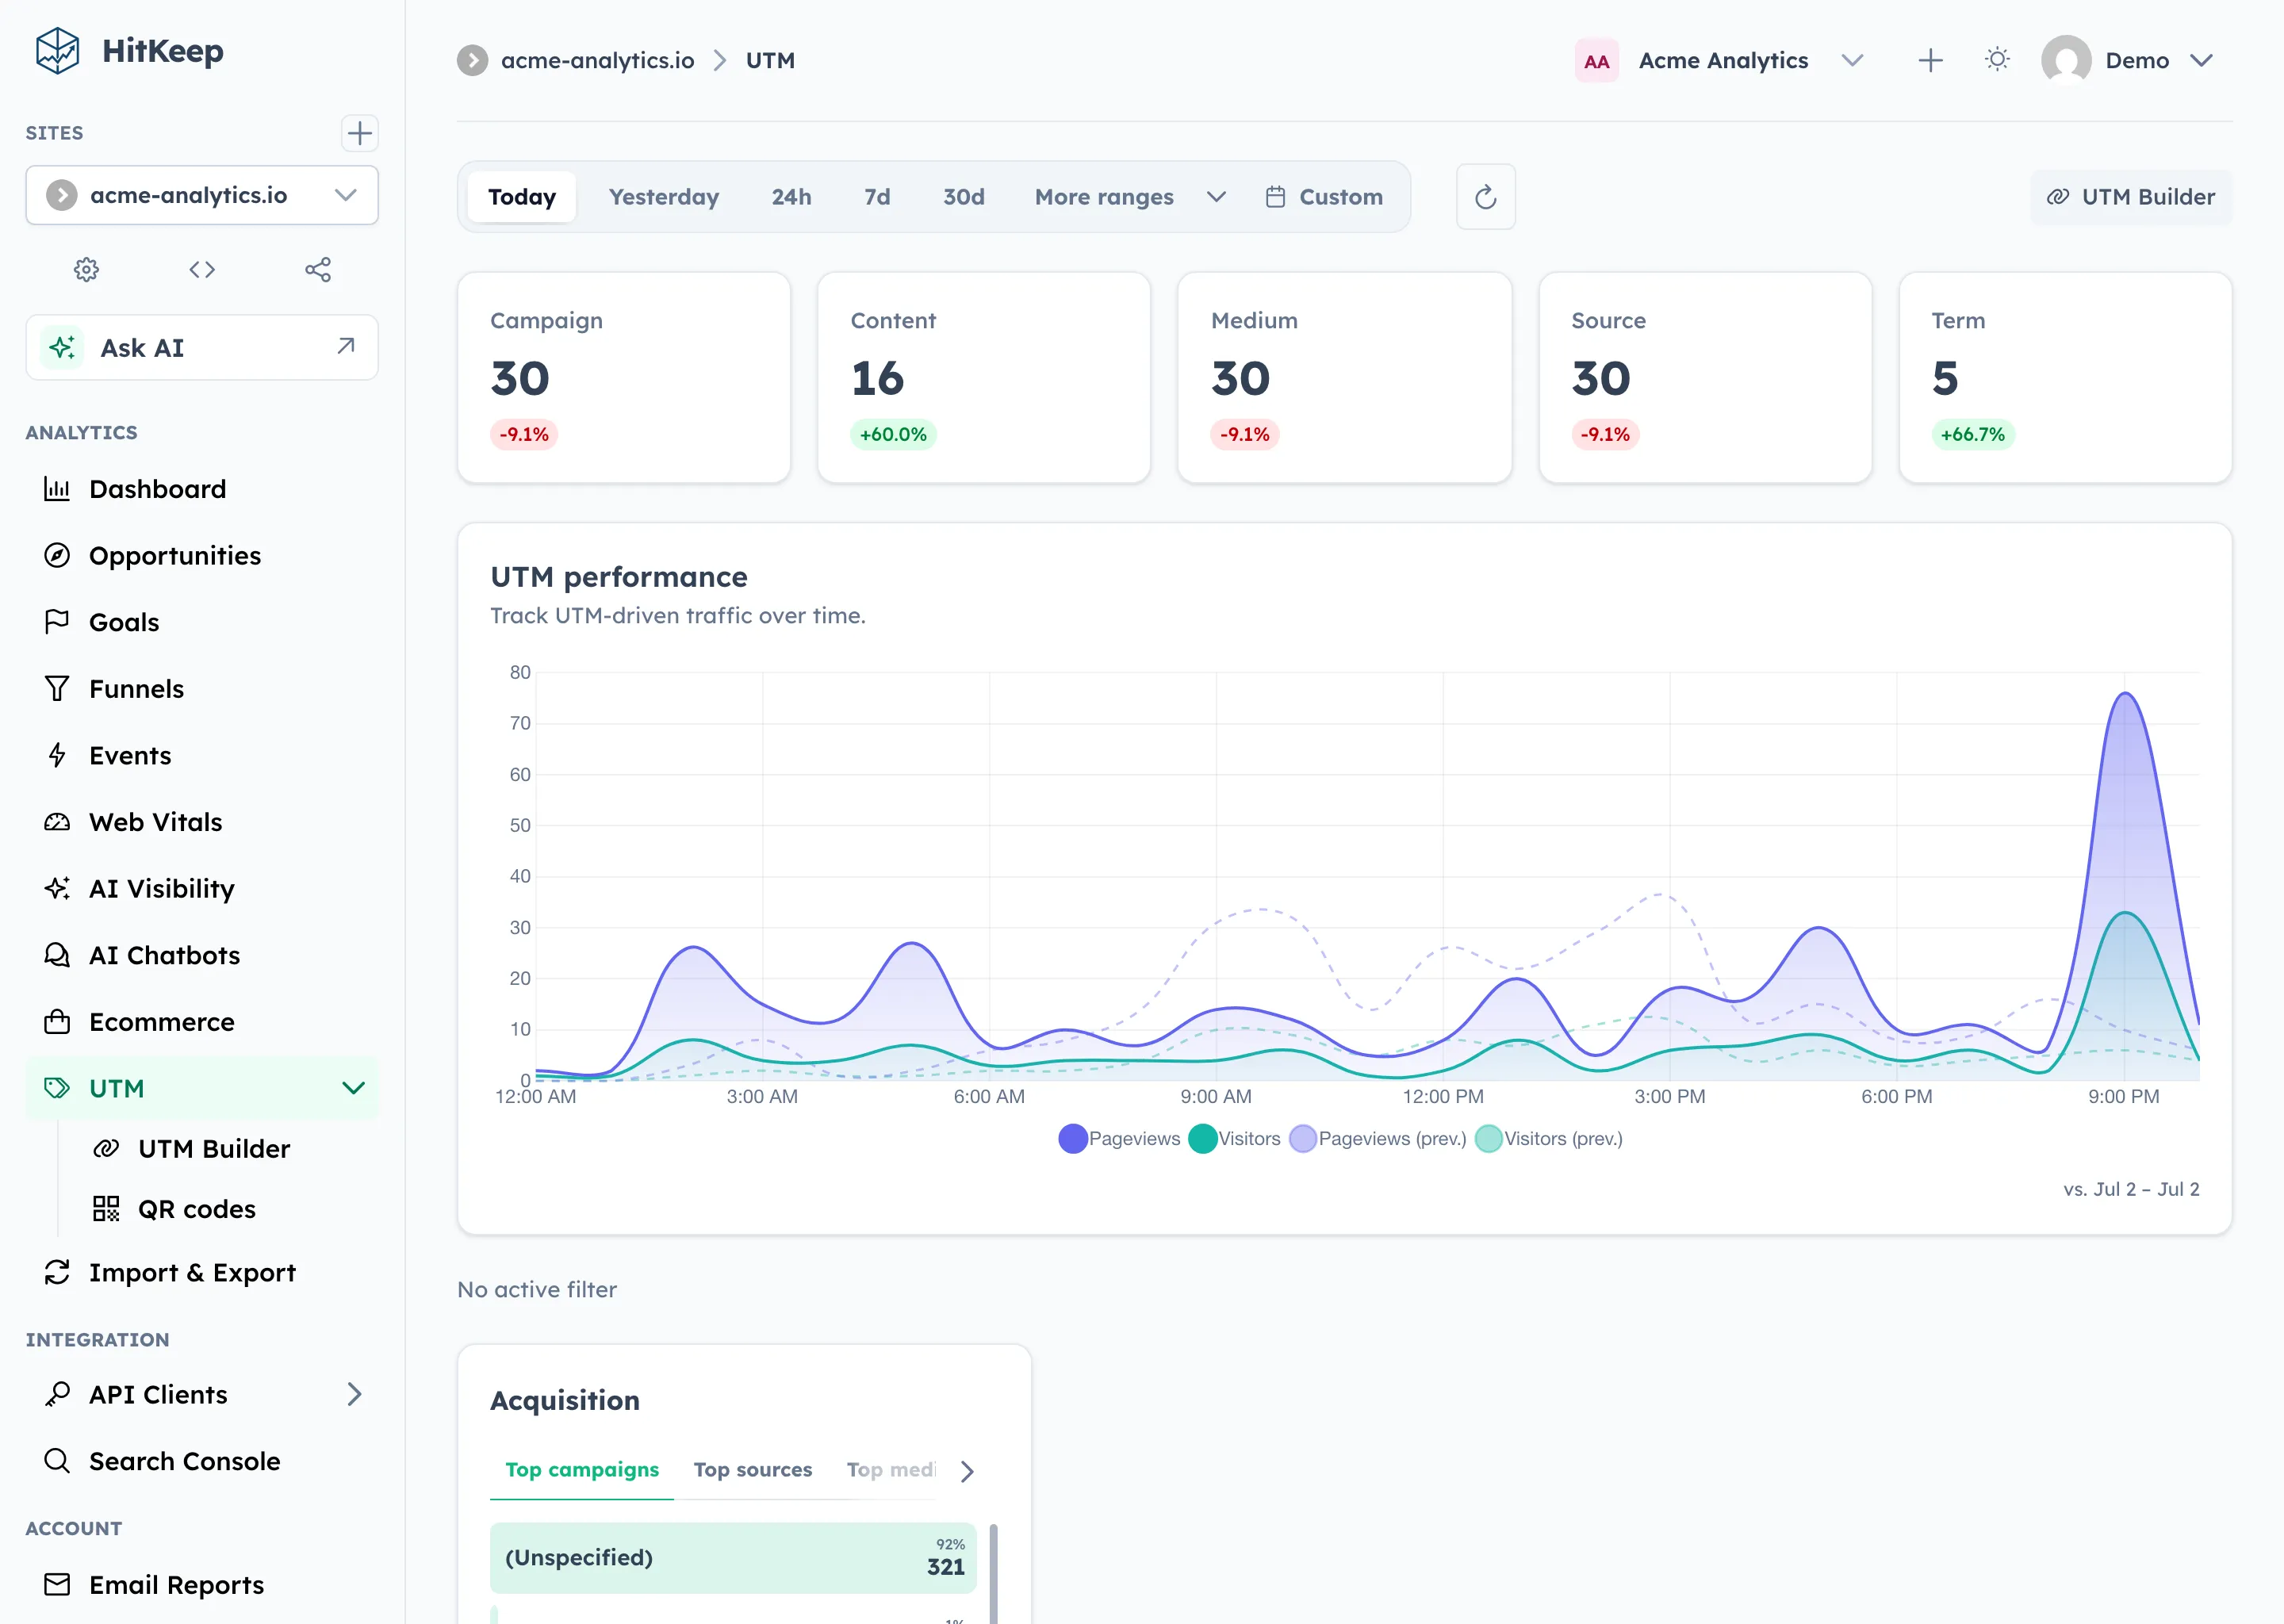
Task: Click the AI Chatbots icon
Action: coord(57,955)
